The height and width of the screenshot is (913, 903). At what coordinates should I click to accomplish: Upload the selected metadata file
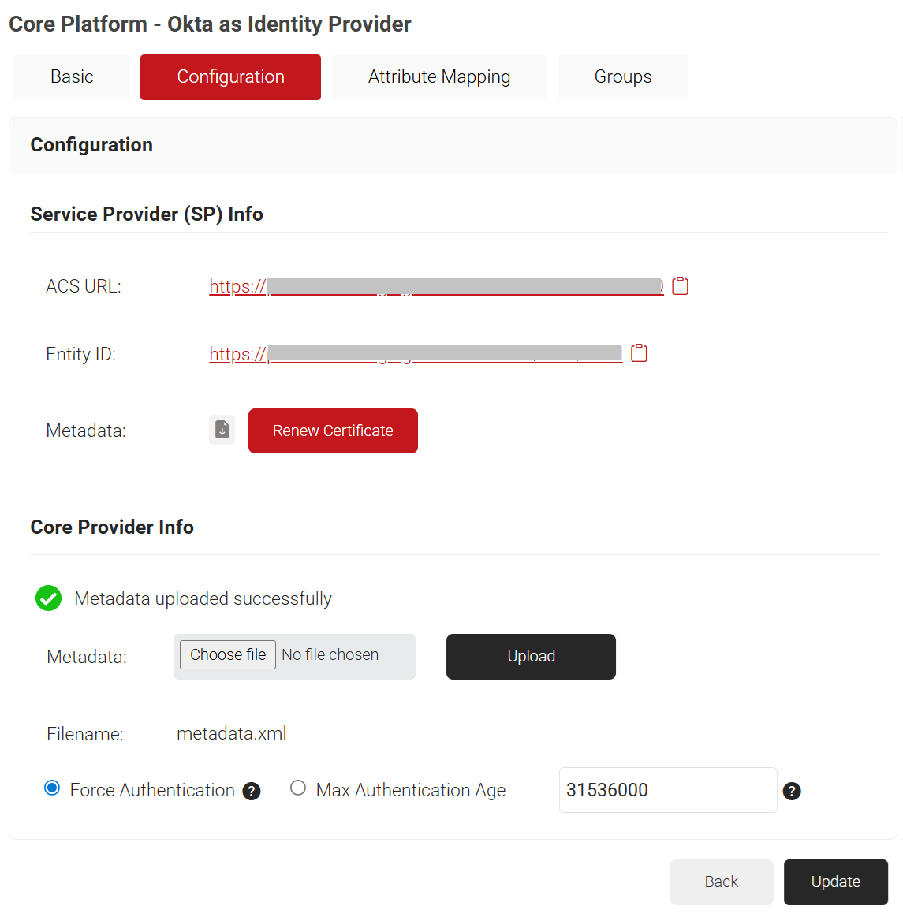[x=531, y=656]
